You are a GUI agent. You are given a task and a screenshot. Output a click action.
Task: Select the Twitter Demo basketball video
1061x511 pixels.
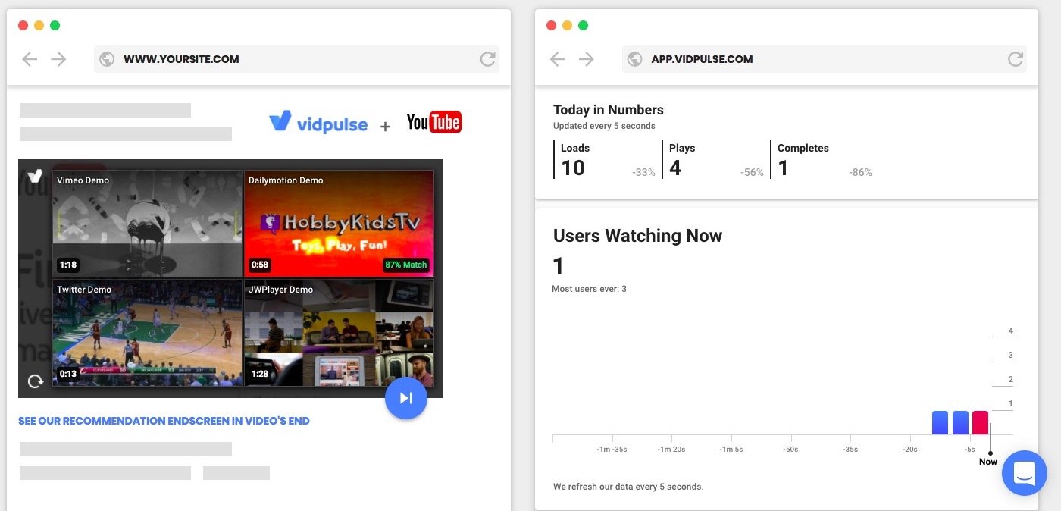coord(147,333)
